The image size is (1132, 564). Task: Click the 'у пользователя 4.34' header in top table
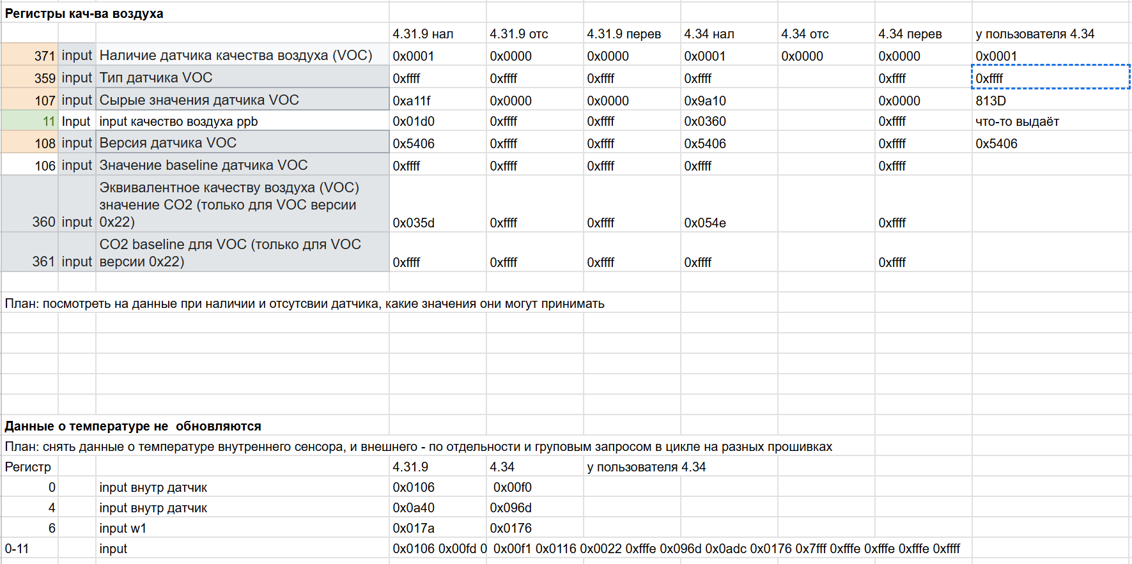tap(1035, 34)
